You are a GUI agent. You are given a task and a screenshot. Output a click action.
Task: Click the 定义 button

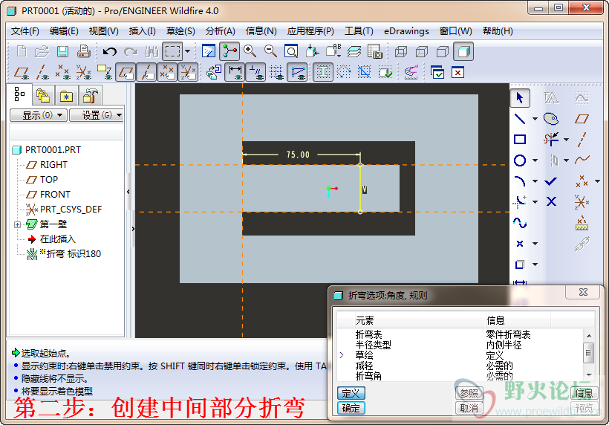coord(351,394)
